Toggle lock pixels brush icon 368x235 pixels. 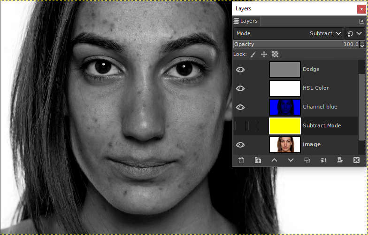253,55
